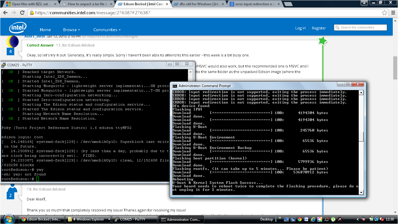Screen dimensions: 398x224
Task: Click the 12:30 system clock
Action: click(x=390, y=219)
